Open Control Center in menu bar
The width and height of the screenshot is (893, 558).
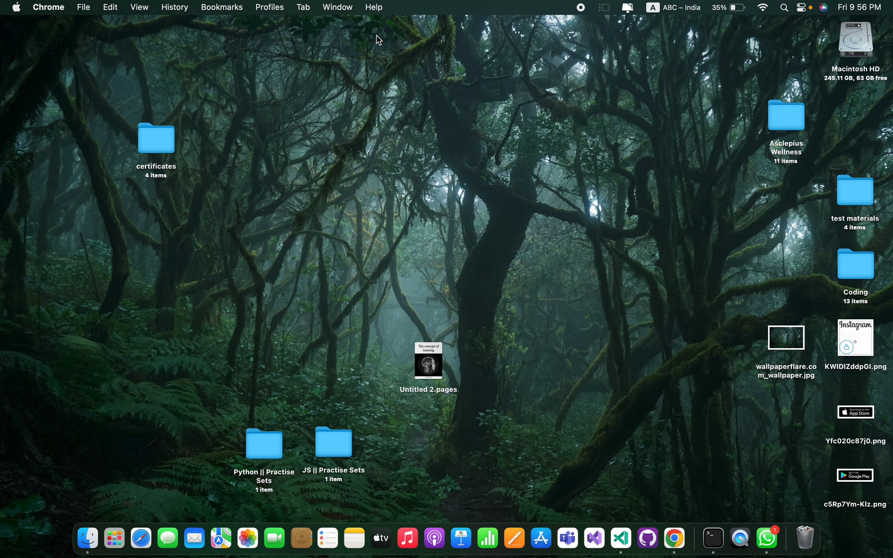click(x=801, y=7)
